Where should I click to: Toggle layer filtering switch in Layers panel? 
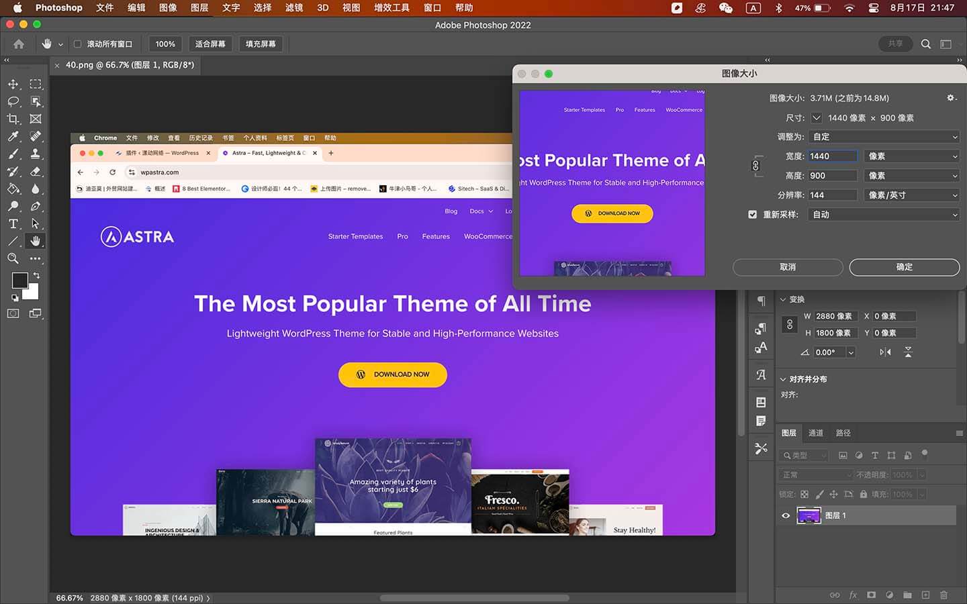(925, 454)
